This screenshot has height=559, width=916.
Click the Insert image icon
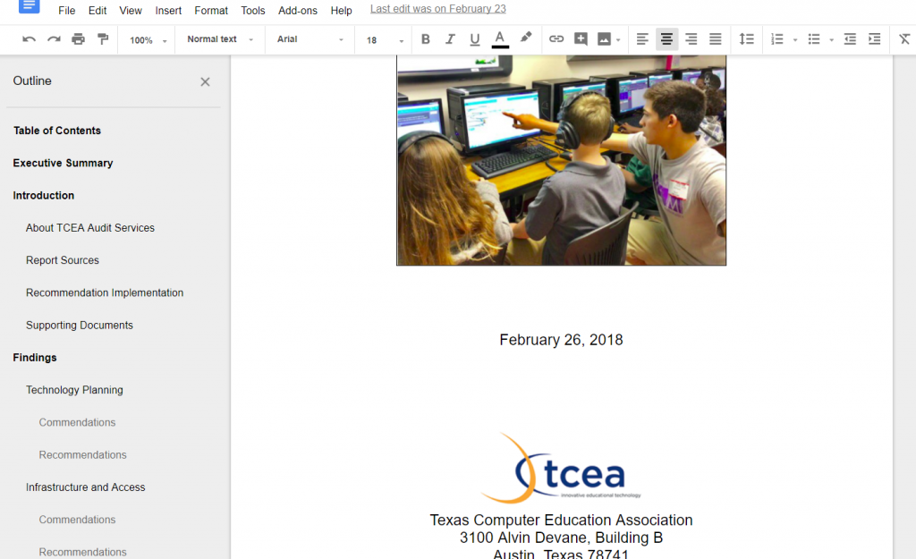click(x=604, y=39)
